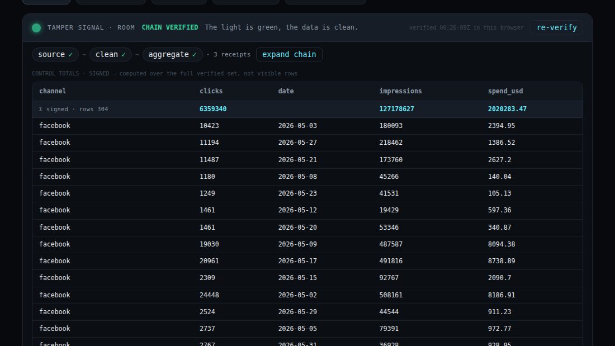Select the facebook row dated 2026-05-03
The image size is (615, 346).
pyautogui.click(x=307, y=126)
